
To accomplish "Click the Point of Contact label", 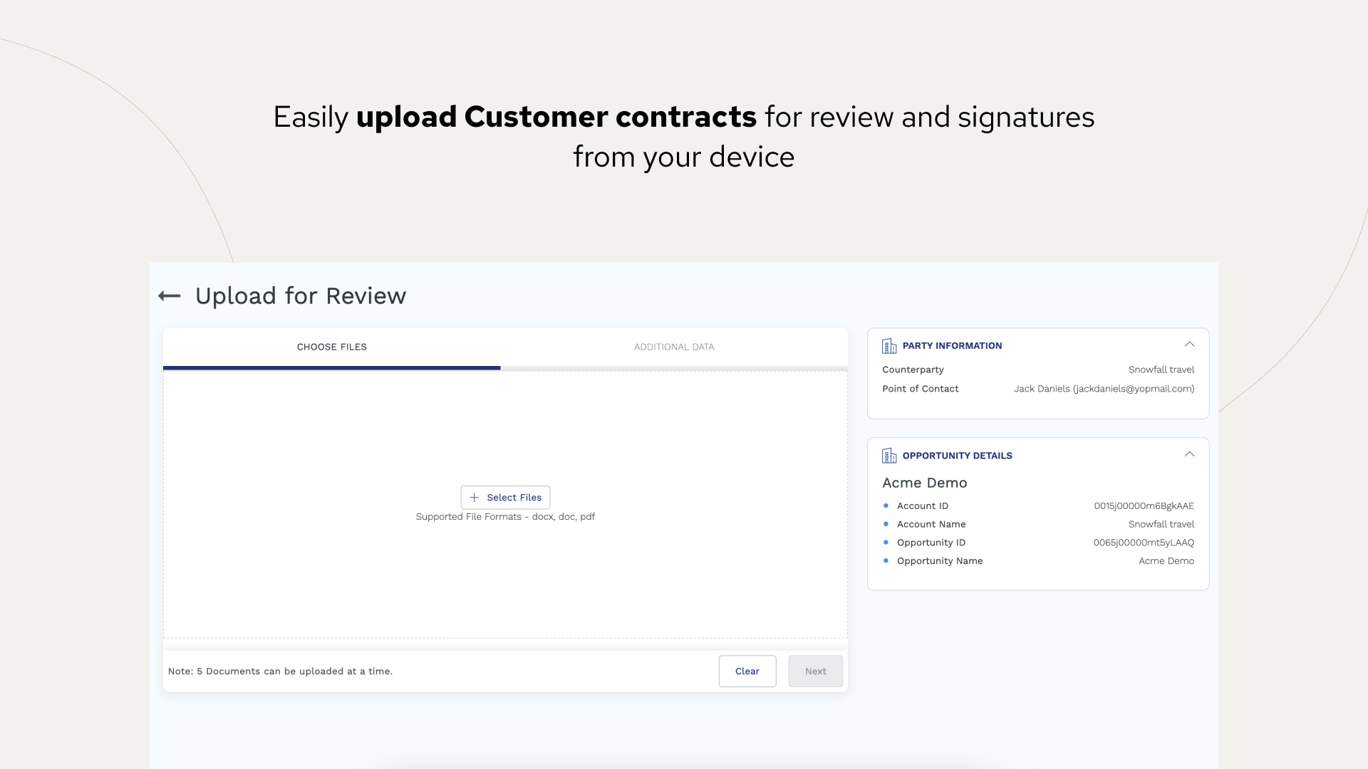I will (921, 389).
